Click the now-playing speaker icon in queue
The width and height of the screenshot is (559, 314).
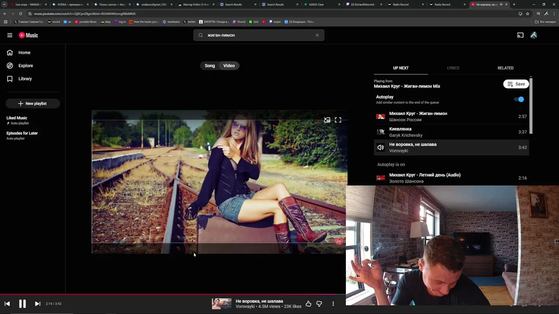point(381,147)
